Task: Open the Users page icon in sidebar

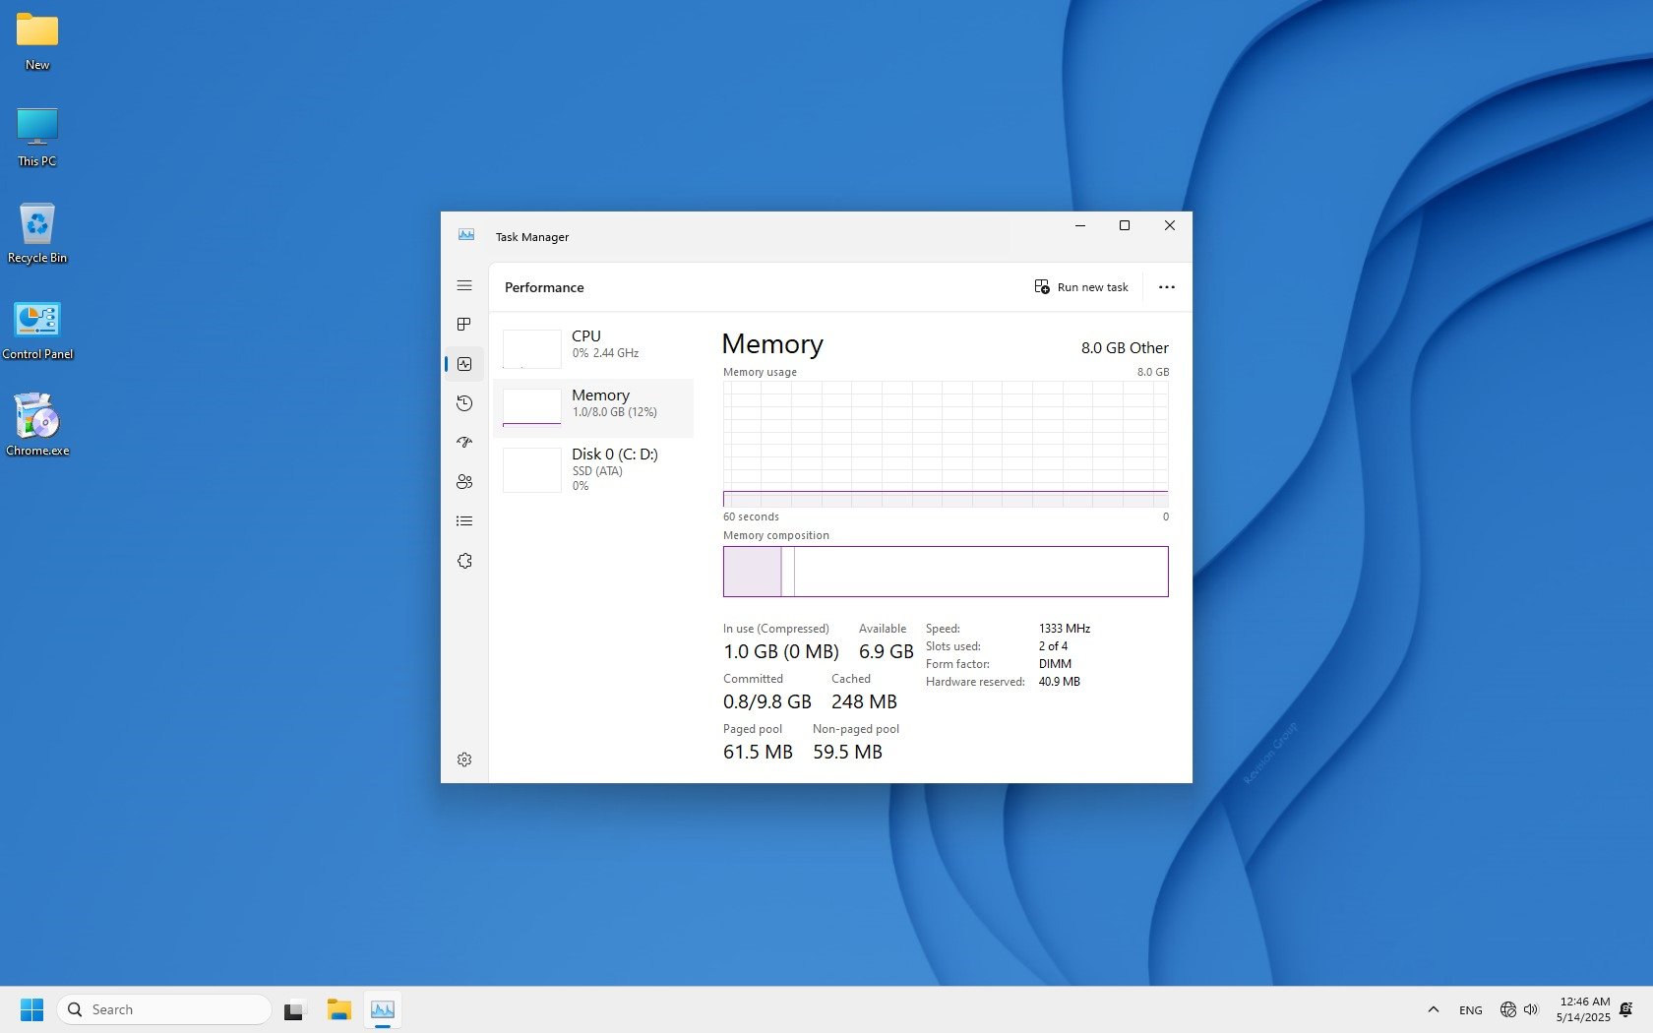Action: [464, 482]
